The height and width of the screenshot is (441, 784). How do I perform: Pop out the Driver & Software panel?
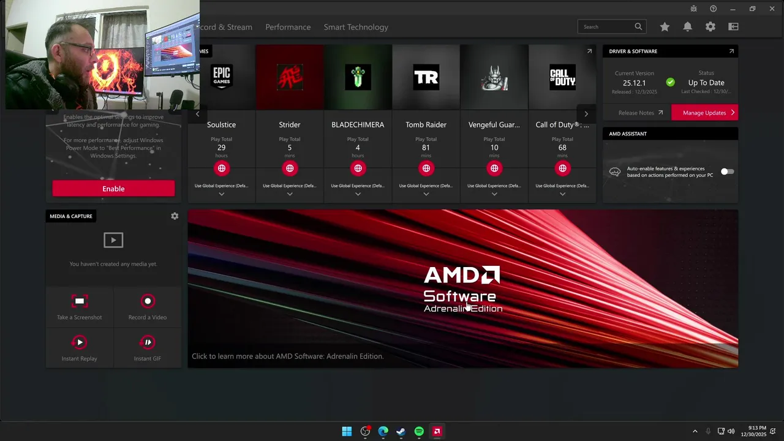click(x=731, y=51)
